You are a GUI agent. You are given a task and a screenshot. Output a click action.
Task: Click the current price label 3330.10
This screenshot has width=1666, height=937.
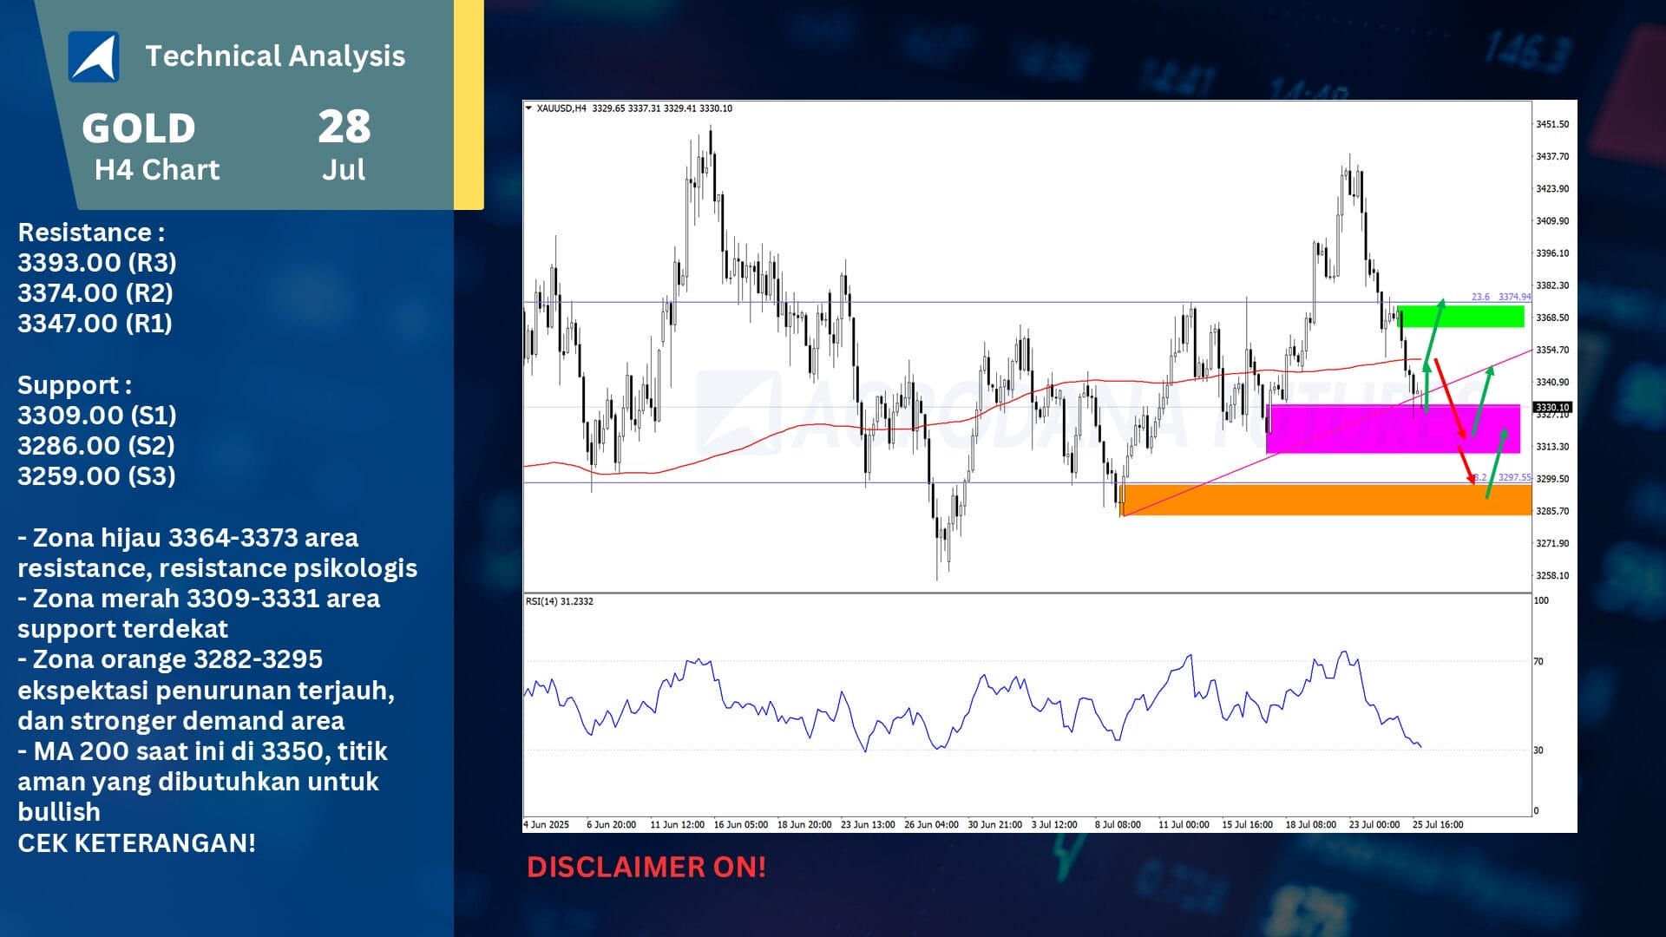coord(1552,407)
